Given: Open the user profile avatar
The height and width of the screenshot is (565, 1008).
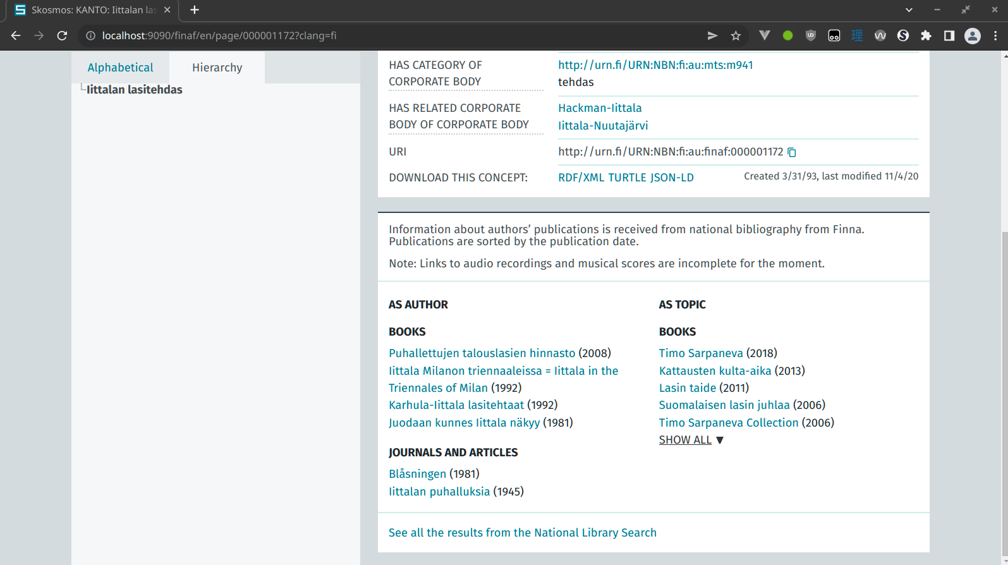Looking at the screenshot, I should [973, 35].
